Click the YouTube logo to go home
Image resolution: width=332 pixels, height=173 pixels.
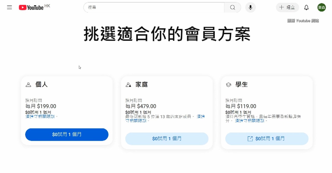(31, 7)
